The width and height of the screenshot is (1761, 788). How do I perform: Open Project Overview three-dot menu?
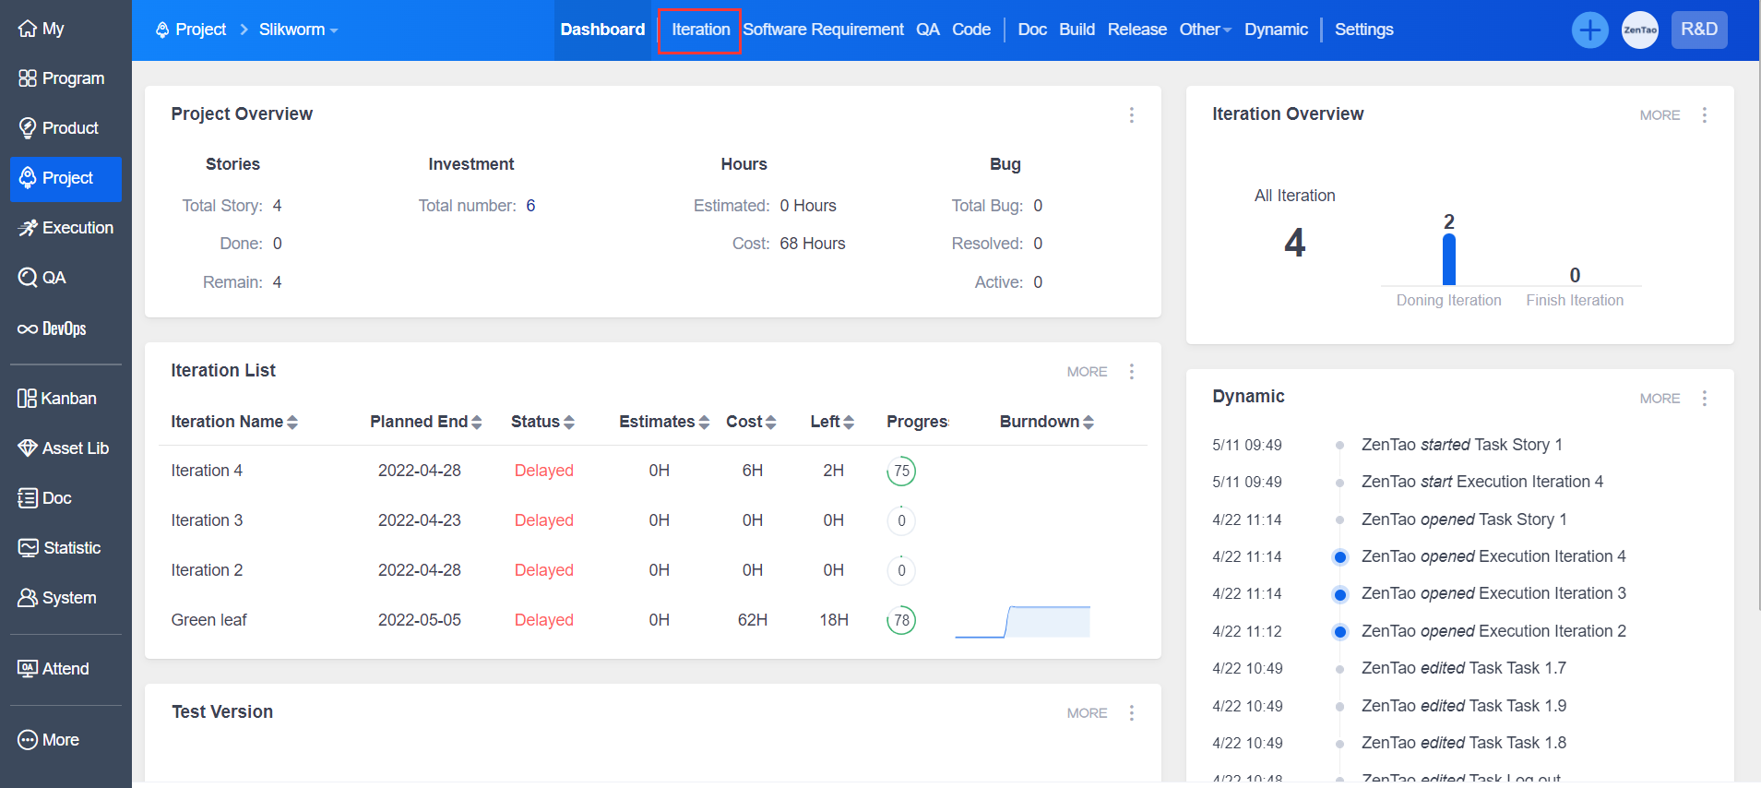click(1132, 115)
